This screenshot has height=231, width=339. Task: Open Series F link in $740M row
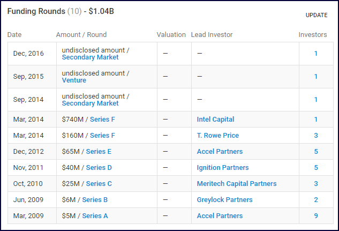point(102,120)
